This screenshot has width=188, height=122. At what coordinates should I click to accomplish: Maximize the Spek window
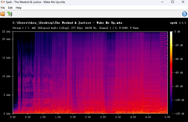click(x=173, y=2)
